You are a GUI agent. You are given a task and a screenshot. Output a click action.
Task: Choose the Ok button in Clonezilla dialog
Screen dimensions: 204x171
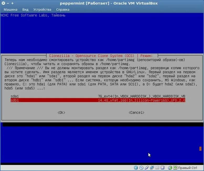click(x=61, y=113)
